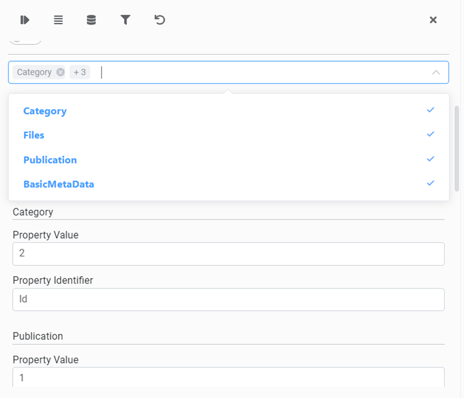The width and height of the screenshot is (464, 398).
Task: Click the +3 collapsed tags badge
Action: click(80, 72)
